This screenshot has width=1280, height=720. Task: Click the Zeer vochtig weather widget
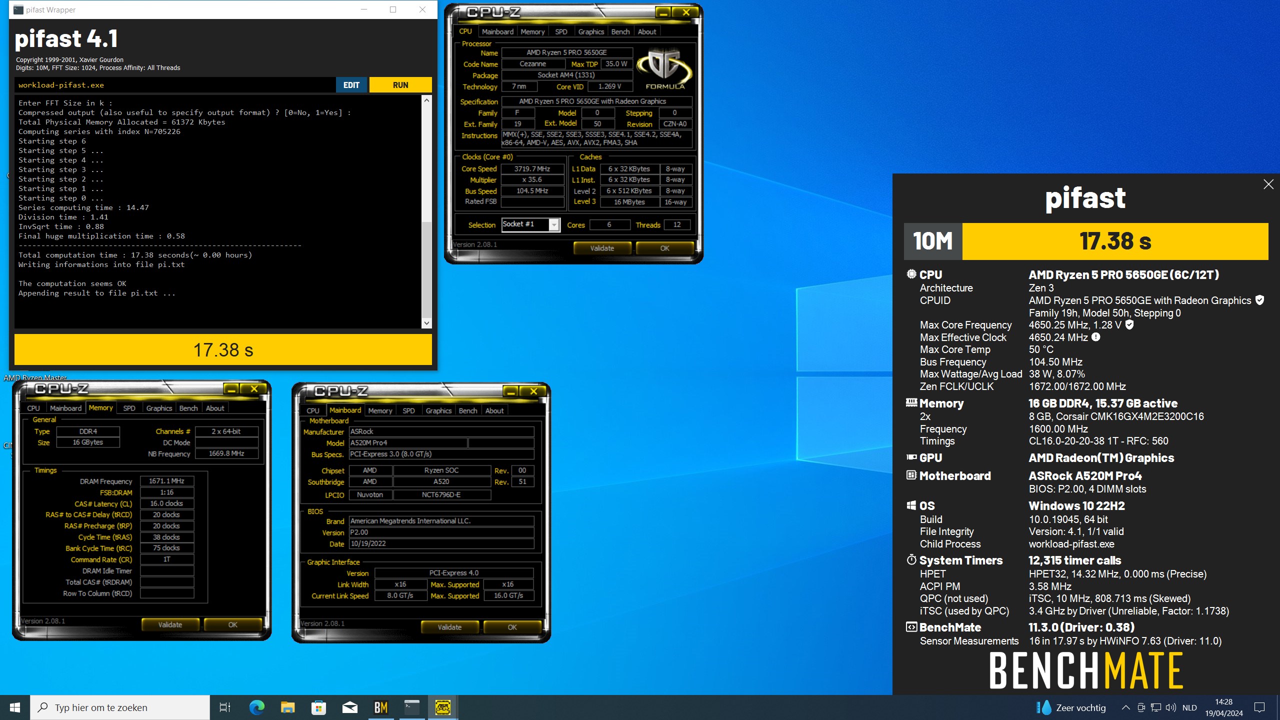tap(1071, 707)
